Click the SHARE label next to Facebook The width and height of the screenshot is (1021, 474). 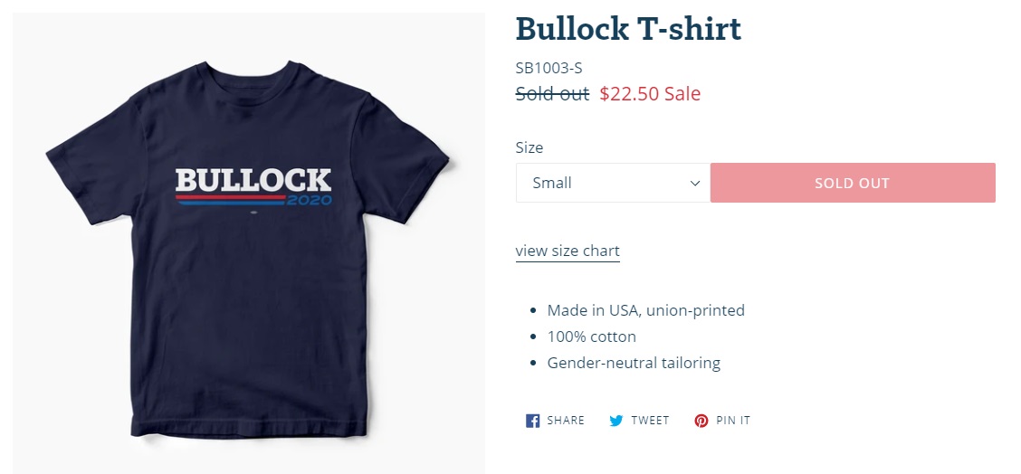[566, 421]
